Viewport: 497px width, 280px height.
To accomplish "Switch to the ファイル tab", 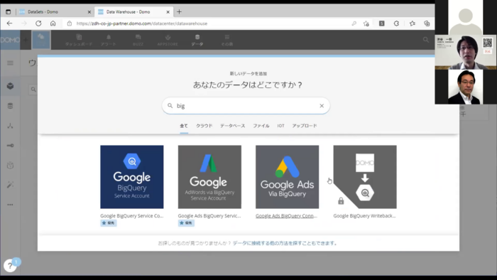I will tap(261, 126).
